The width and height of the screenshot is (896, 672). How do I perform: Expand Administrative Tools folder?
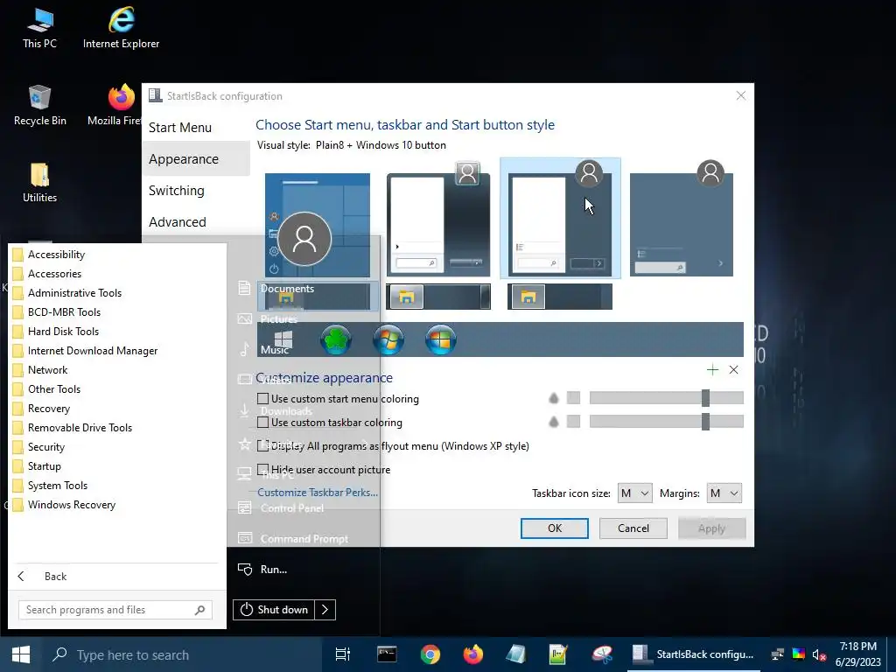(x=75, y=292)
